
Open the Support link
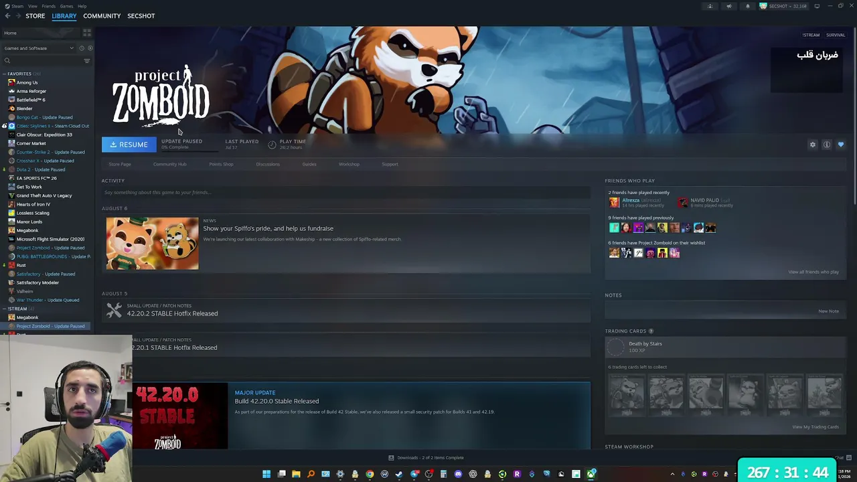click(390, 164)
